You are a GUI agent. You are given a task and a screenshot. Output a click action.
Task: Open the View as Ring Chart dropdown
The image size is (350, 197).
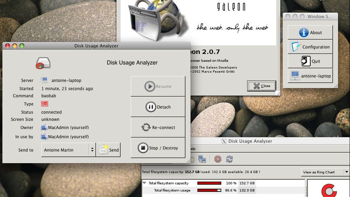click(x=325, y=172)
